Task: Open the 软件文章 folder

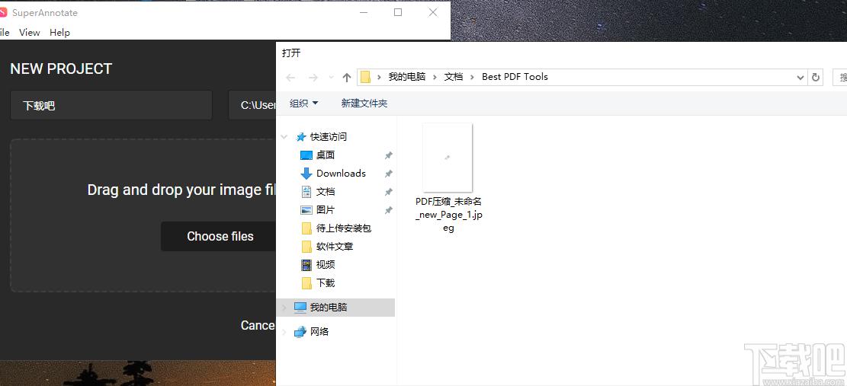Action: (x=335, y=247)
